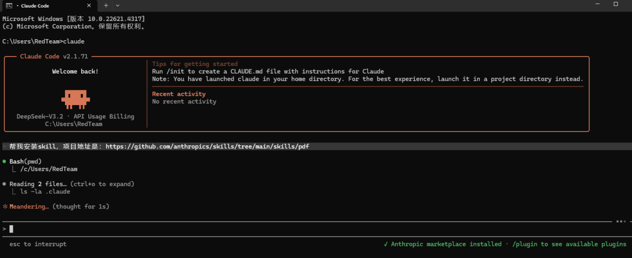This screenshot has width=632, height=258.
Task: Open the new-tab profile dropdown chevron
Action: (118, 5)
